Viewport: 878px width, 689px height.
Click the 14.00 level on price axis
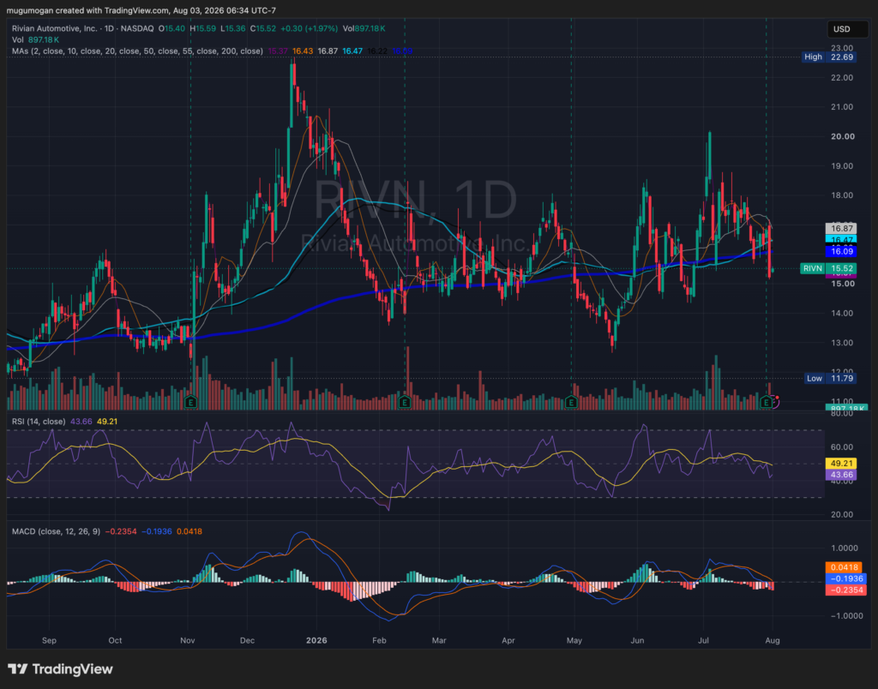(842, 314)
